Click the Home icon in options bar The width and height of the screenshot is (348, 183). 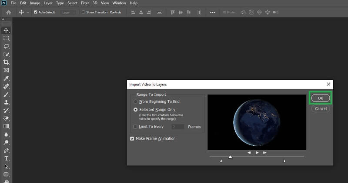click(x=9, y=13)
